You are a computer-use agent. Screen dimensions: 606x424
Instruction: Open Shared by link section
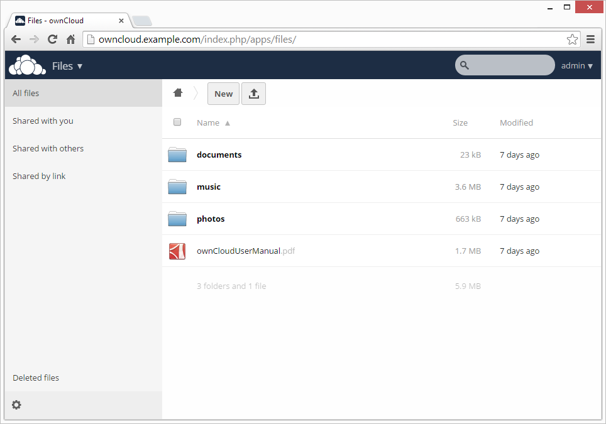point(39,177)
